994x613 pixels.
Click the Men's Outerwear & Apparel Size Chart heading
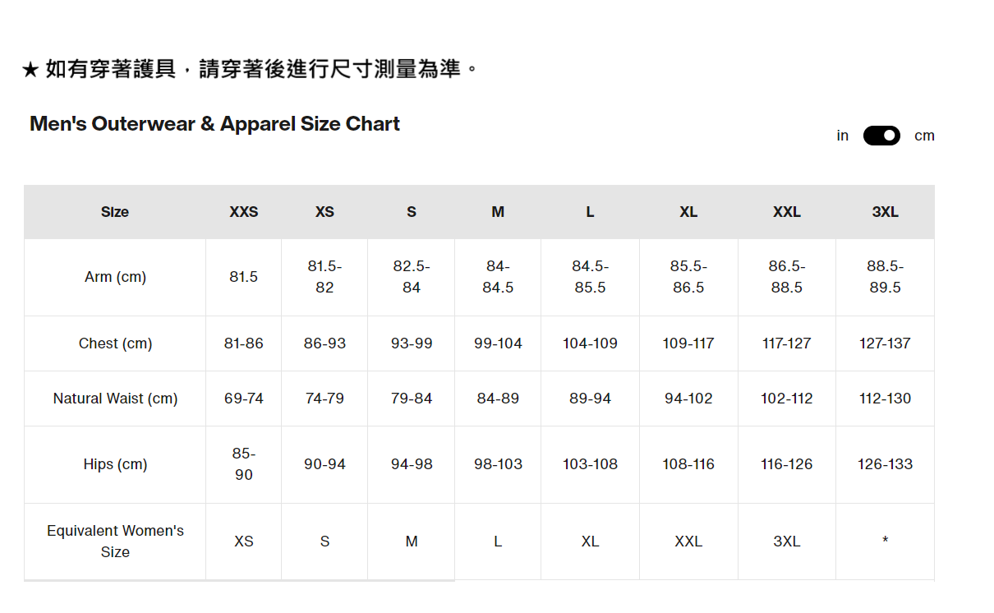[214, 124]
